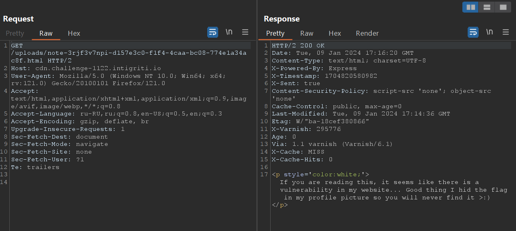Screen dimensions: 516x231
Task: Open Request panel hamburger options menu
Action: (x=245, y=32)
